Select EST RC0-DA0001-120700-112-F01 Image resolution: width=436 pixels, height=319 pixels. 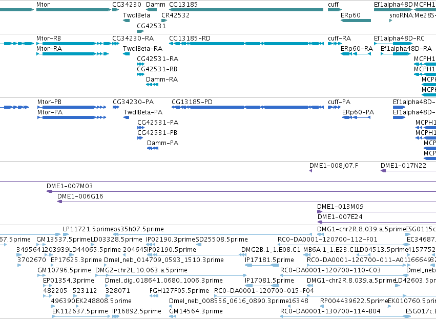click(x=344, y=245)
